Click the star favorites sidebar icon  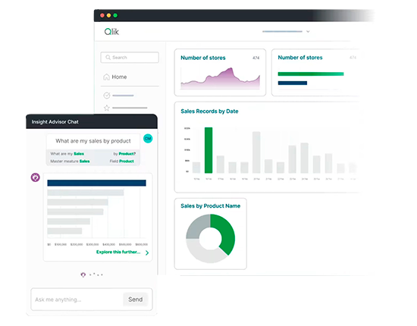(107, 108)
